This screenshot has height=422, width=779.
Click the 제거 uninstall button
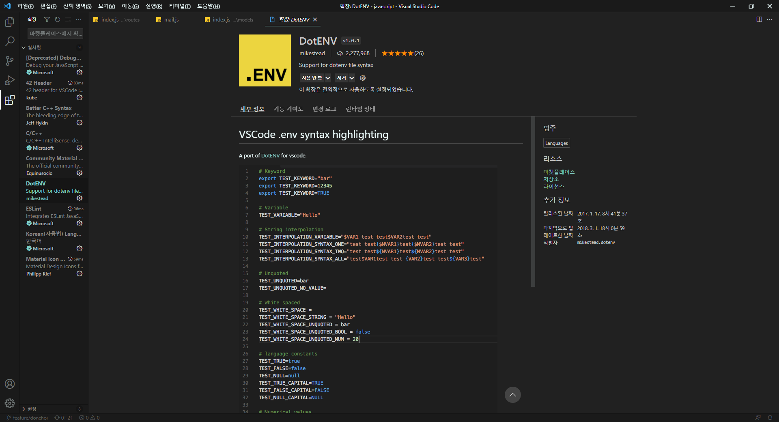pos(342,78)
